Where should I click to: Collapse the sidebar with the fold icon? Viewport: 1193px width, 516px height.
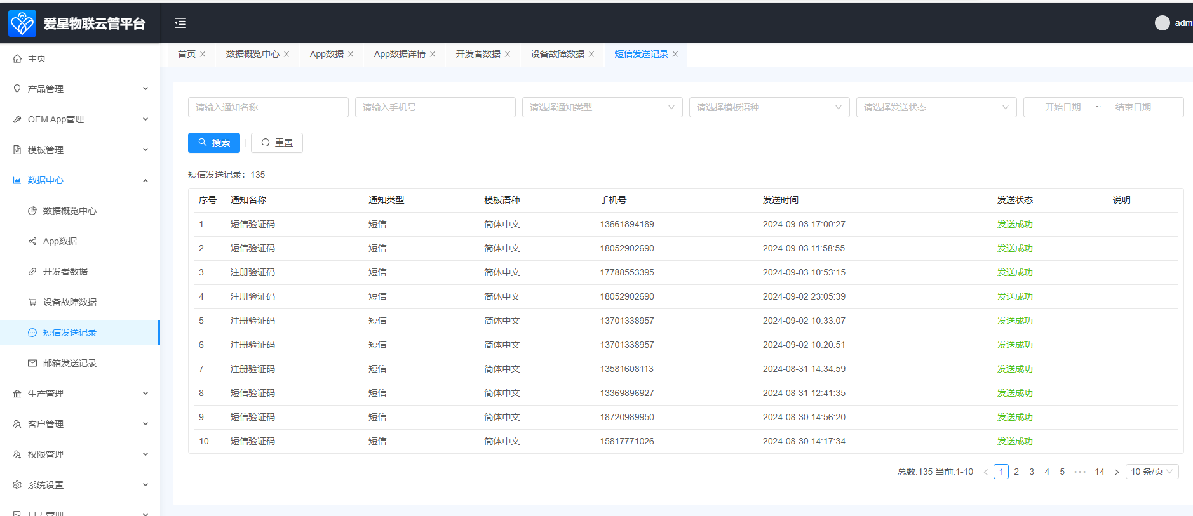coord(180,23)
